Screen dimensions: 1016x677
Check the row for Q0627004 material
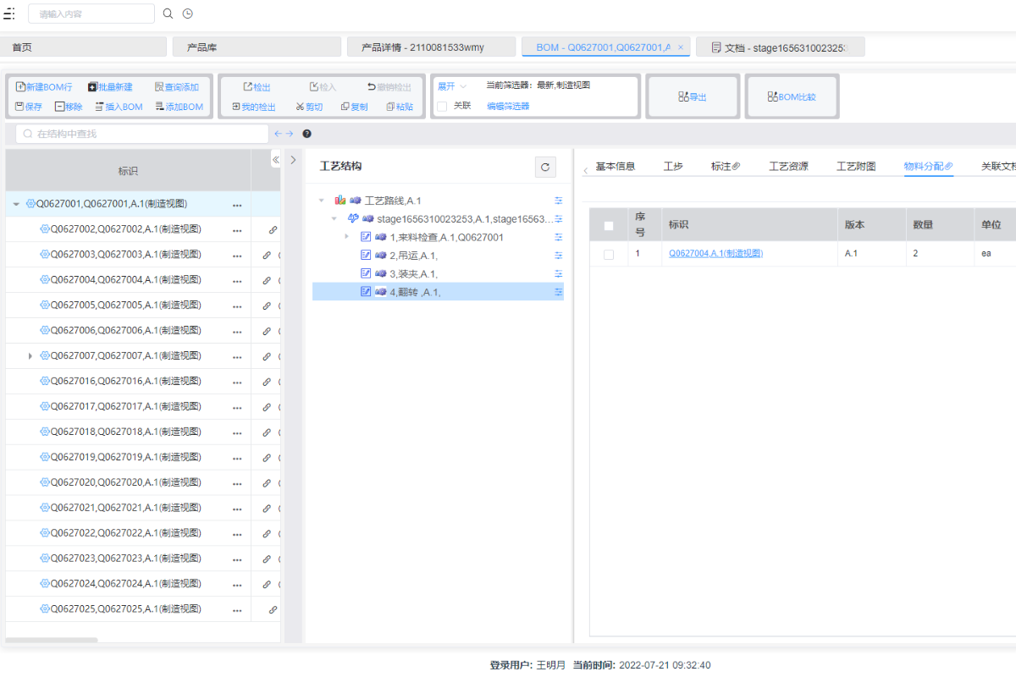click(608, 254)
